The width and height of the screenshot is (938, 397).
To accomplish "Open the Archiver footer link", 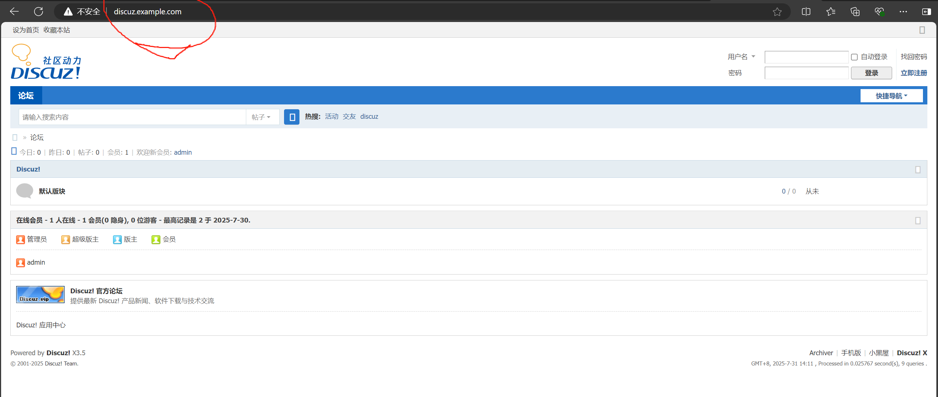I will pyautogui.click(x=821, y=353).
